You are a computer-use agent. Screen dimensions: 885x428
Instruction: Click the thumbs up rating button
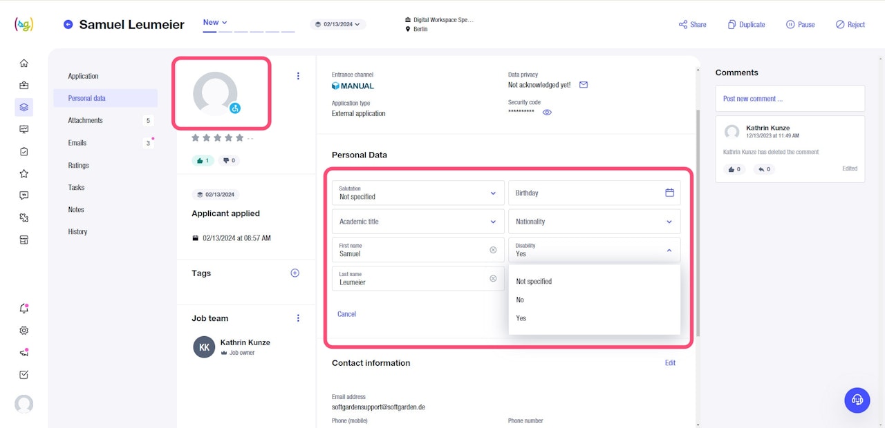(203, 161)
